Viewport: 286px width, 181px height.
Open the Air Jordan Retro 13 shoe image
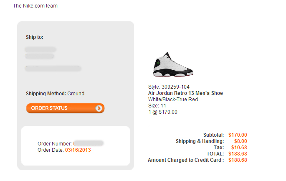(x=173, y=64)
